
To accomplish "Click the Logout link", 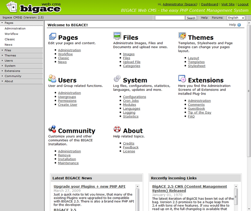I will tap(243, 5).
